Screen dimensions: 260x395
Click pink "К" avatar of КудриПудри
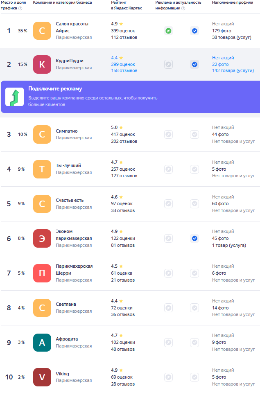pyautogui.click(x=42, y=64)
